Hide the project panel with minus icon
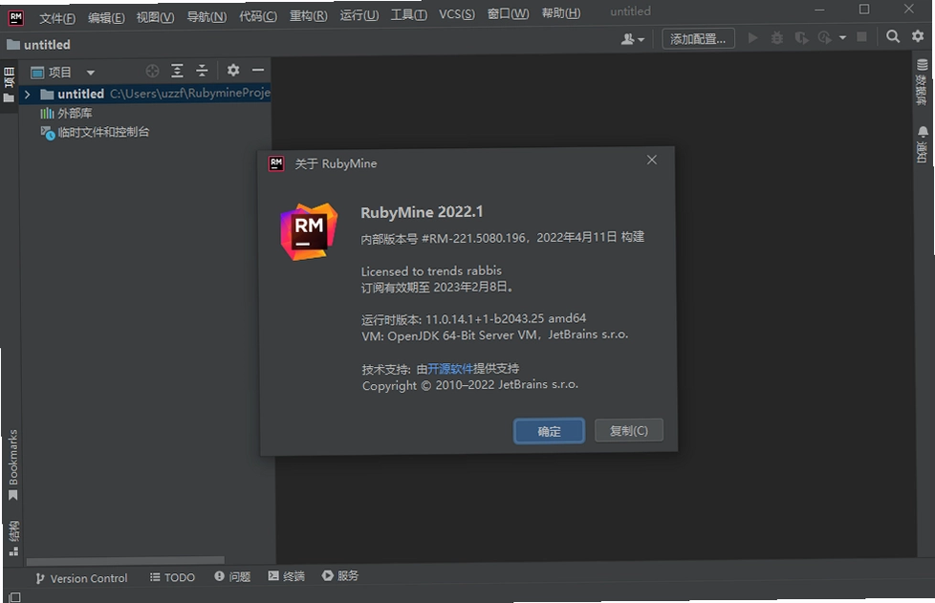The image size is (935, 603). pos(257,70)
